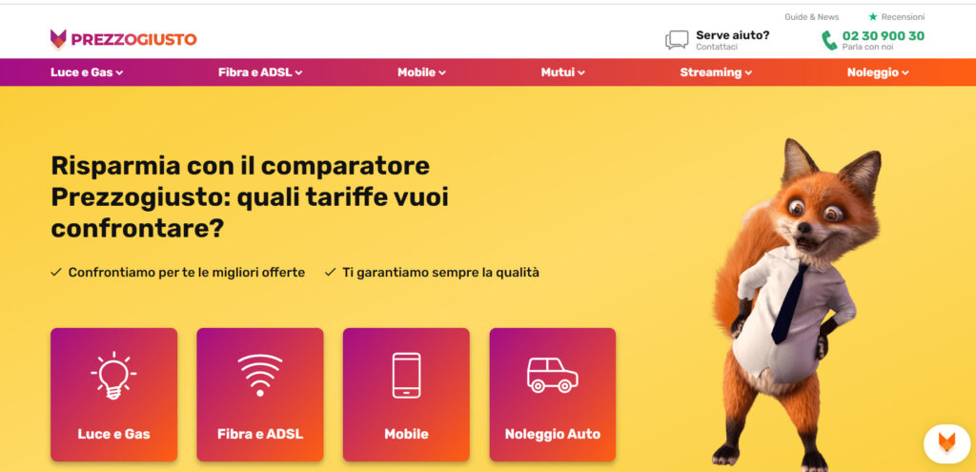Open the Noleggio navigation menu

coord(878,72)
